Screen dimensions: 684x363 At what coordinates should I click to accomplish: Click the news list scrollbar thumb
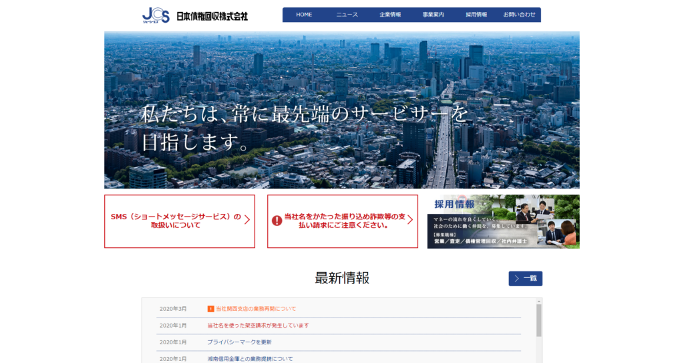(x=538, y=320)
